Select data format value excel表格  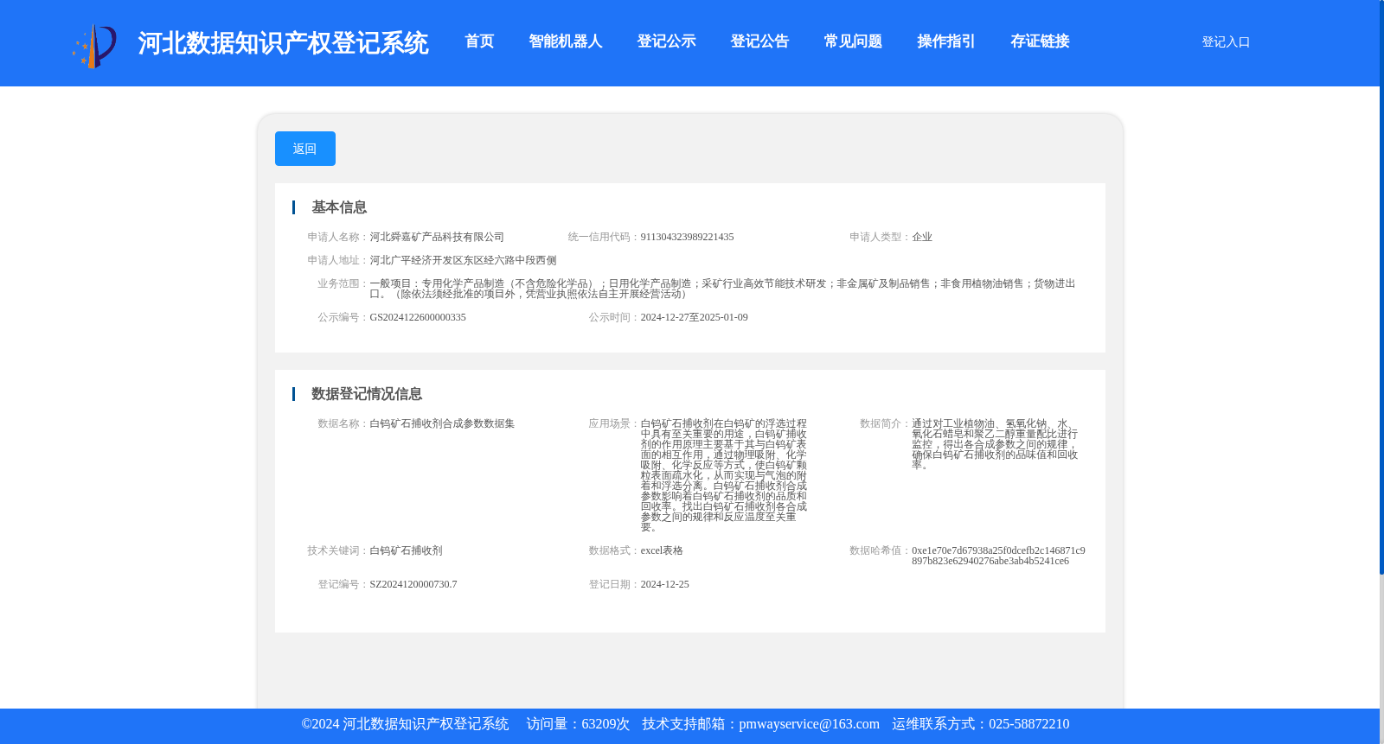662,550
